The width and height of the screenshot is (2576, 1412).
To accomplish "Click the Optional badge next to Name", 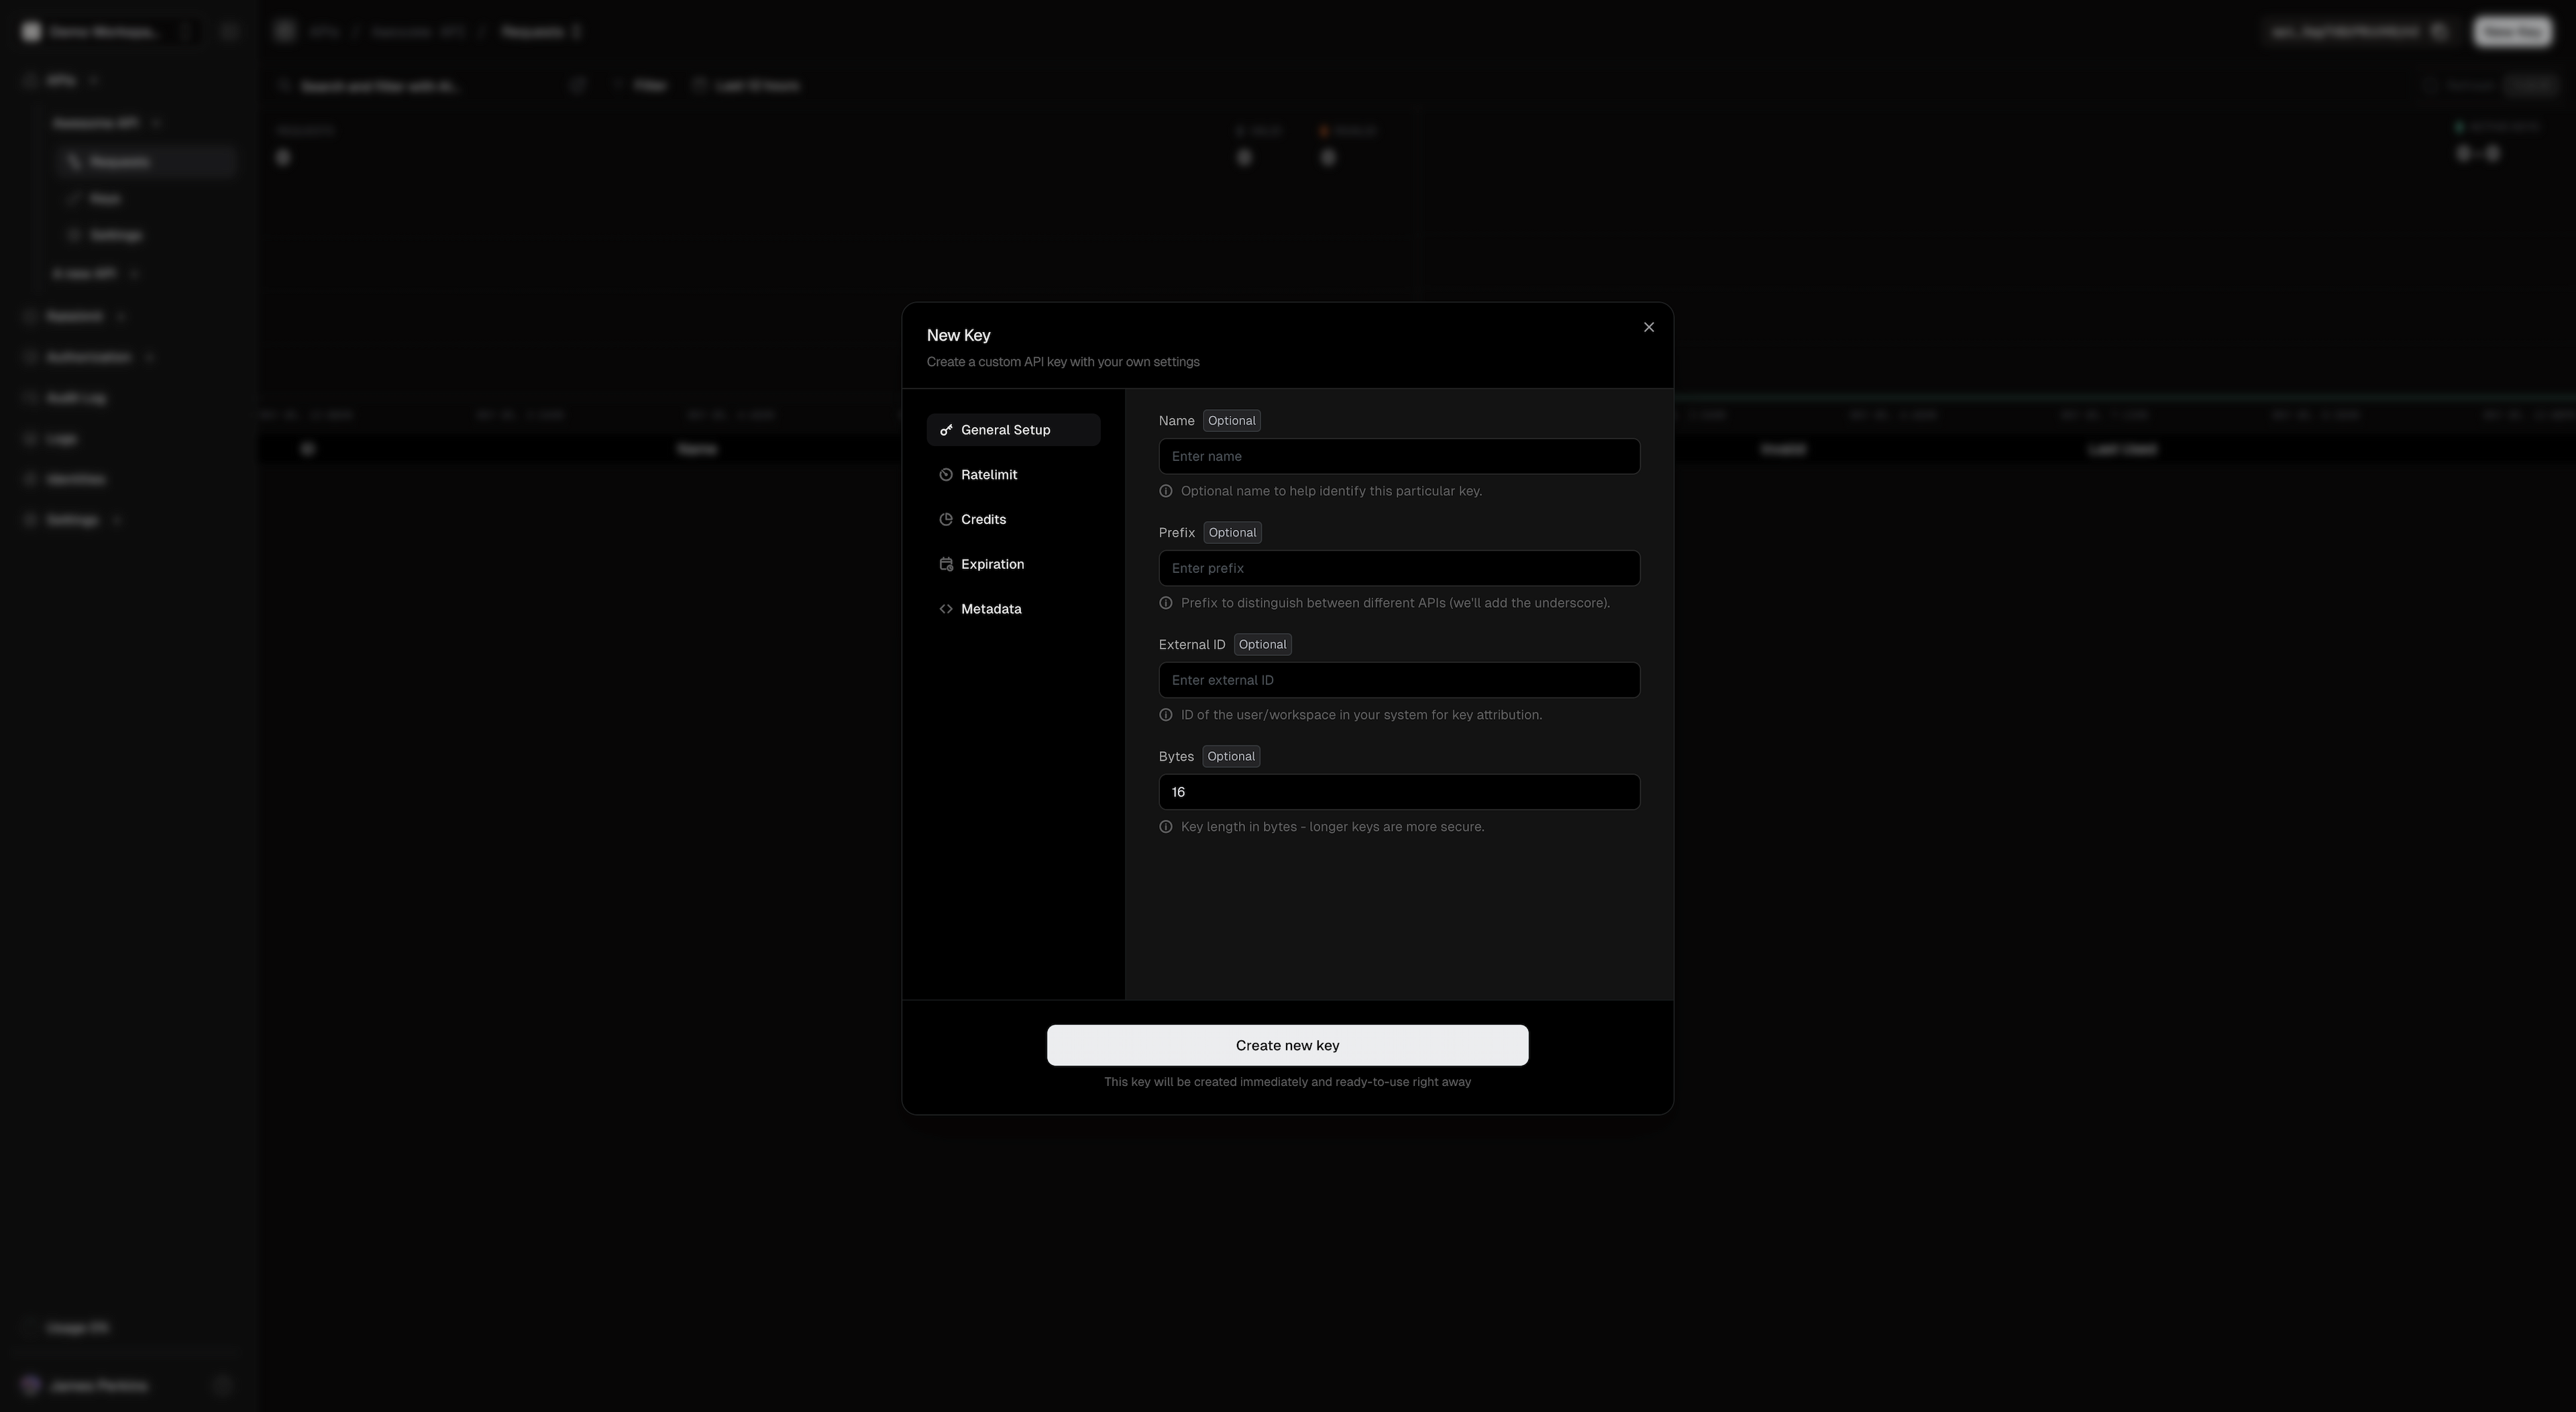I will [x=1231, y=421].
